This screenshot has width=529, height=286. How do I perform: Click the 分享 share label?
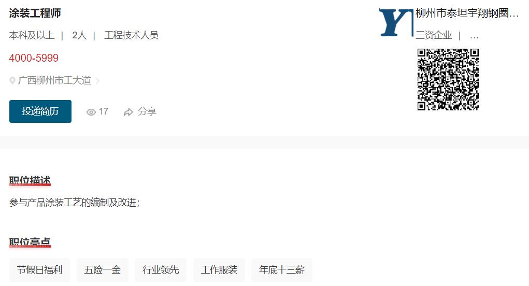147,111
